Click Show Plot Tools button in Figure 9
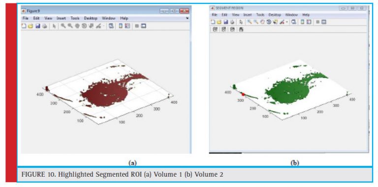Screen dimensions: 378x187 coord(144,26)
